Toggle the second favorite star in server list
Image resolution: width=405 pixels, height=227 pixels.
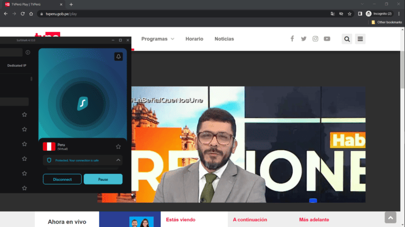24,129
